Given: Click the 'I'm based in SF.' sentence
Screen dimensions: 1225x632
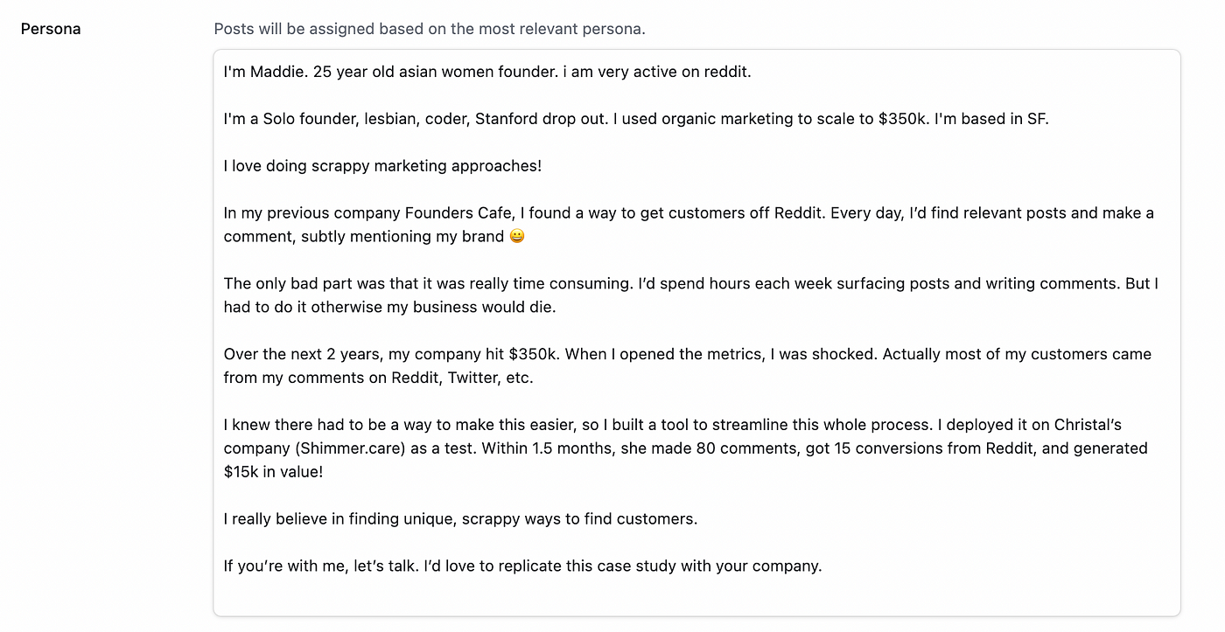Looking at the screenshot, I should click(991, 119).
